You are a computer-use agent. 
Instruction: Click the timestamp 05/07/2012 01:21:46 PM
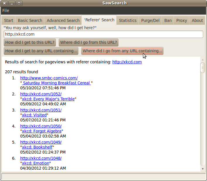tap(43, 120)
